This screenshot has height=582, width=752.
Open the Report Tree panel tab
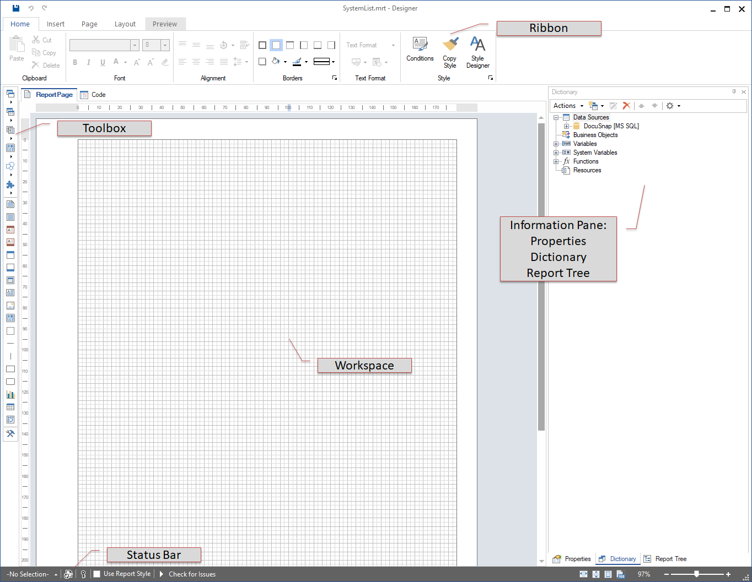665,559
